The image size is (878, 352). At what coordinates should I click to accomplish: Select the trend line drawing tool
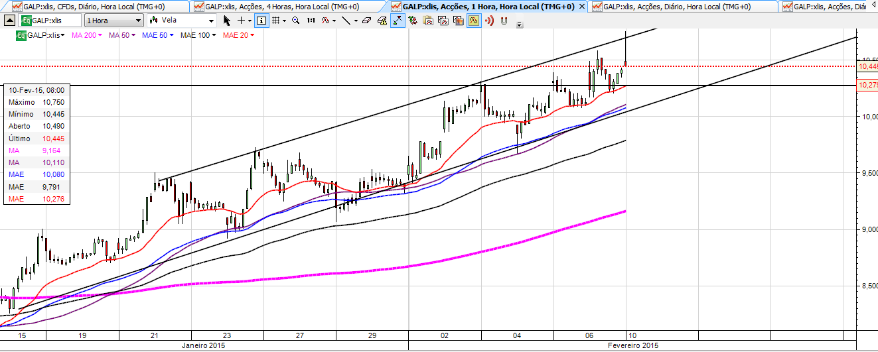[346, 21]
